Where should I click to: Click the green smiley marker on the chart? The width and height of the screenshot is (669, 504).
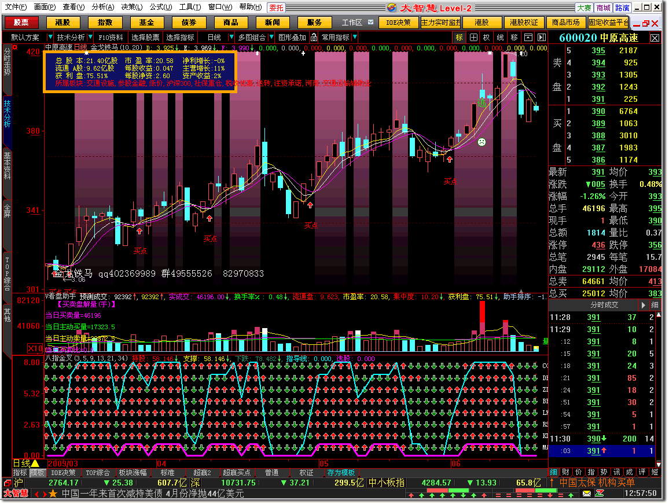(481, 142)
